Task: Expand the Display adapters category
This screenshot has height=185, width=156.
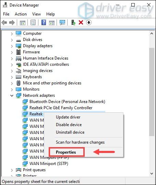Action: (x=12, y=46)
